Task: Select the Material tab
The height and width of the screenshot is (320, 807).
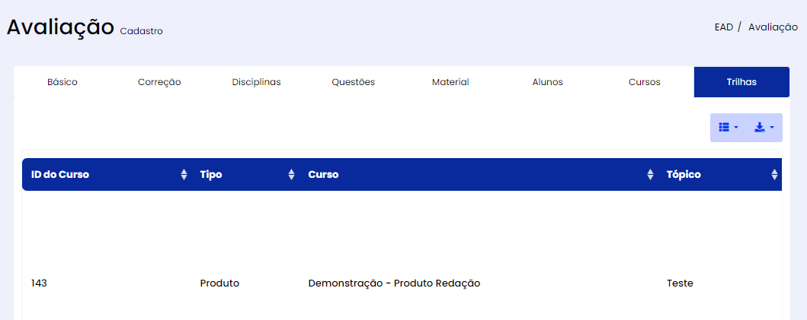Action: [x=450, y=82]
